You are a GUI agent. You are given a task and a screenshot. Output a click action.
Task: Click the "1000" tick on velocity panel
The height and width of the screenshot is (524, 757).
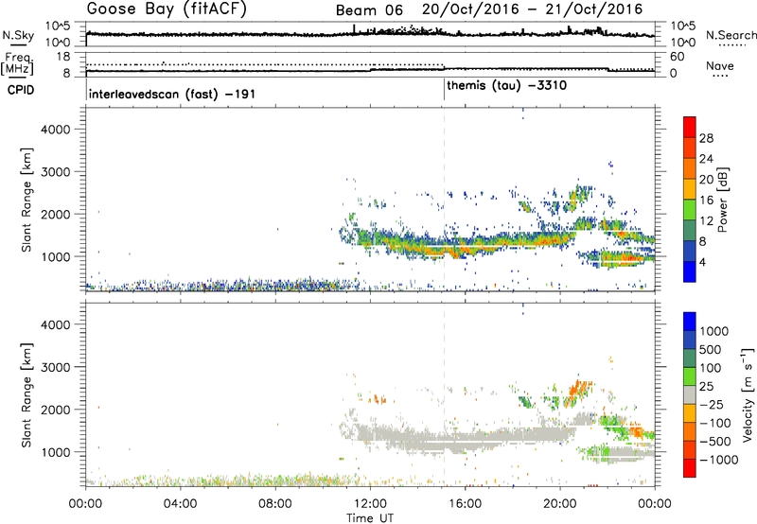click(x=56, y=452)
